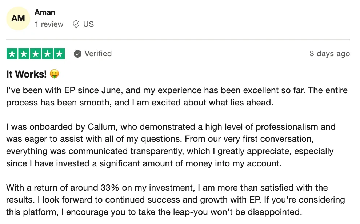
Task: Click the second green rating star
Action: click(24, 54)
